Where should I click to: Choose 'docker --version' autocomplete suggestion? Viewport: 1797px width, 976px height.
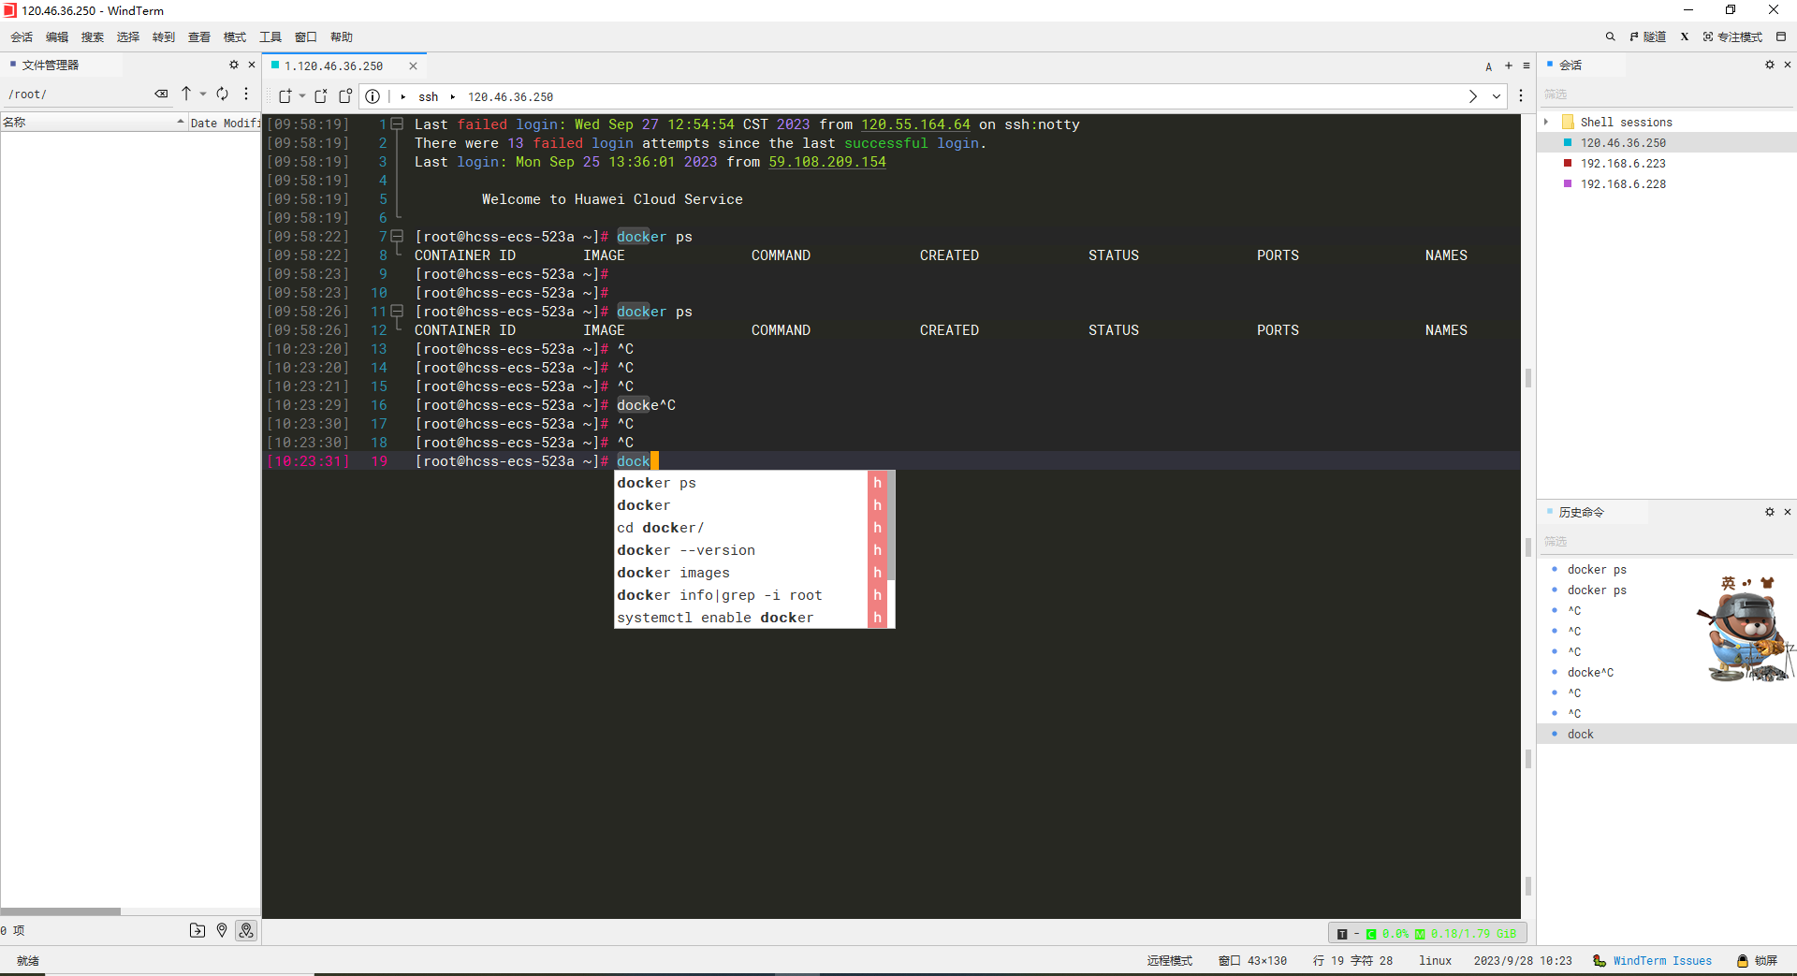pos(751,550)
